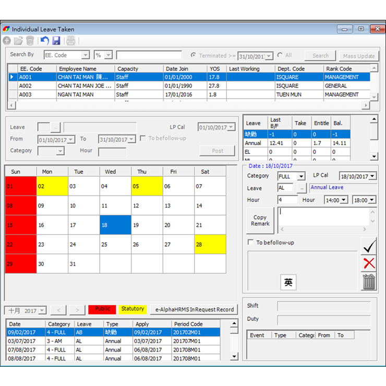Delete leave entry with trash bin icon
The image size is (386, 386).
(369, 281)
